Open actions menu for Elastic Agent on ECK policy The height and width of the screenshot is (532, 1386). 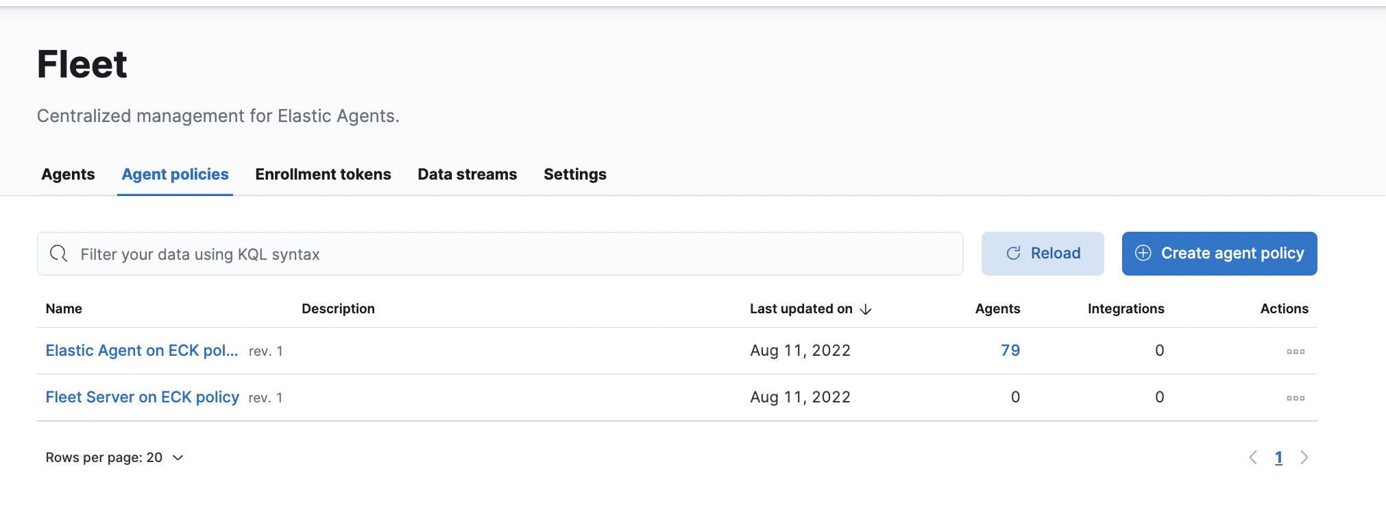1295,351
